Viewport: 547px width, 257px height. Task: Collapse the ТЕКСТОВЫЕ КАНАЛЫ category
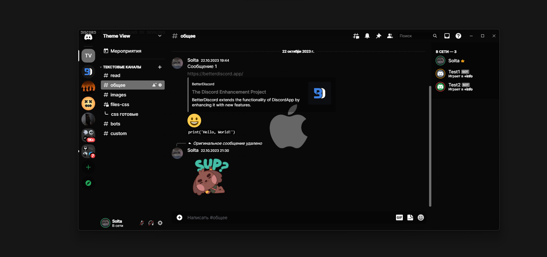click(122, 67)
